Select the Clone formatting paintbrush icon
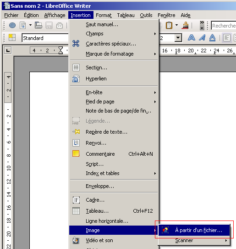Image resolution: width=236 pixels, height=249 pixels. pos(185,25)
